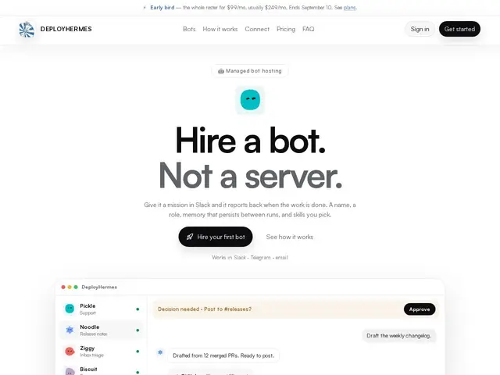Click the teal bot mascot avatar
This screenshot has width=500, height=375.
(x=250, y=100)
